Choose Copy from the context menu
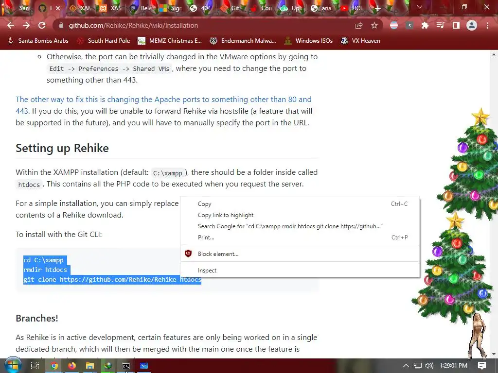 pyautogui.click(x=300, y=204)
